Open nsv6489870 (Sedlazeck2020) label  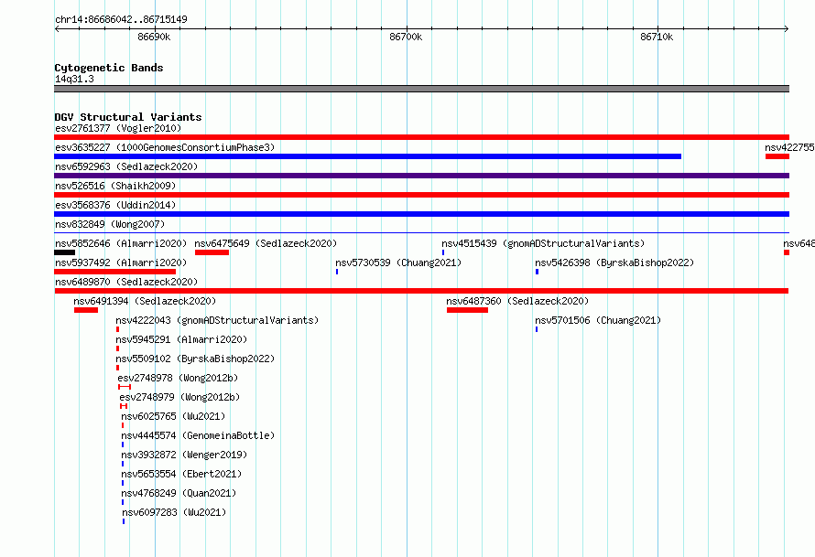pos(126,282)
